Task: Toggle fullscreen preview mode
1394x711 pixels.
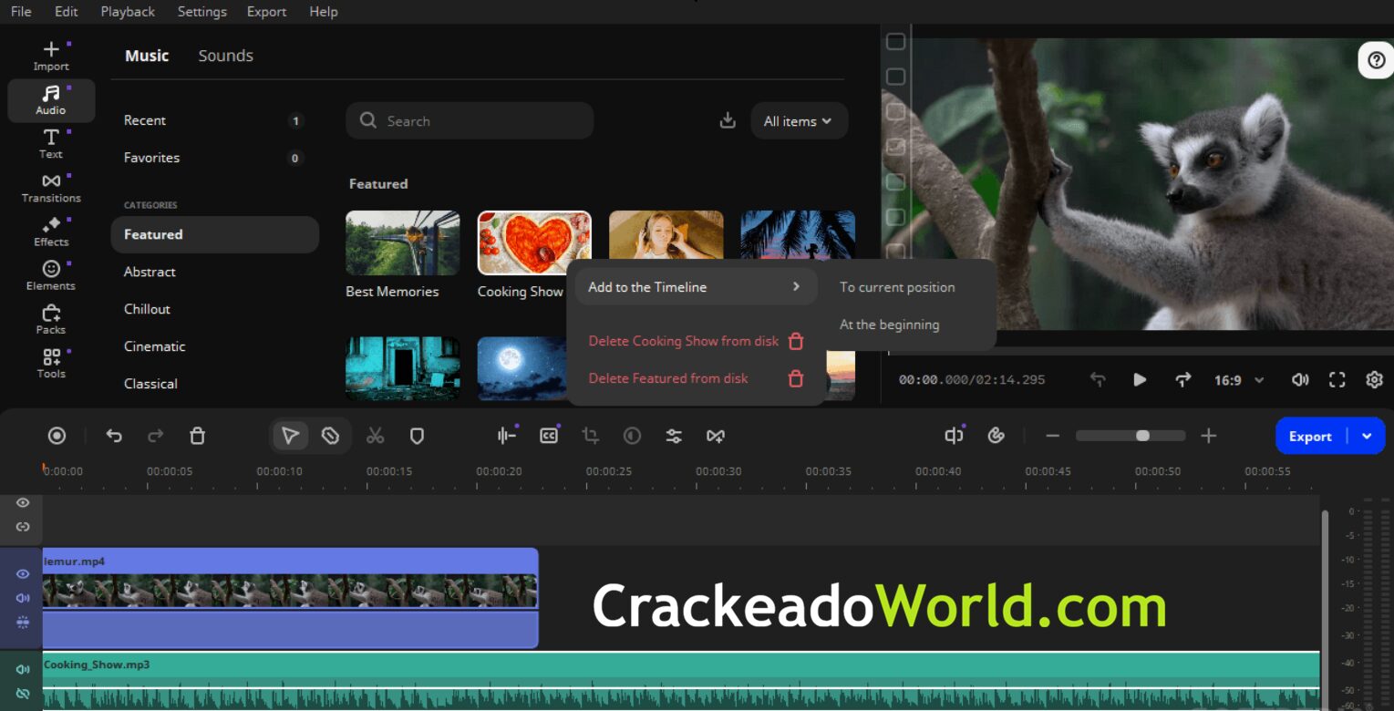Action: pyautogui.click(x=1337, y=379)
